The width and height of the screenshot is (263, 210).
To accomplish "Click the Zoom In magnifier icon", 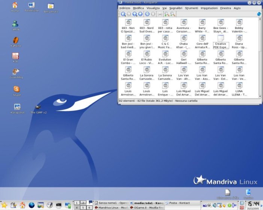I will tap(166, 14).
